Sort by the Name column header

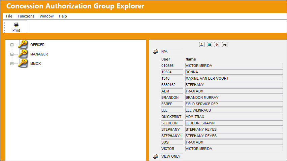[191, 59]
